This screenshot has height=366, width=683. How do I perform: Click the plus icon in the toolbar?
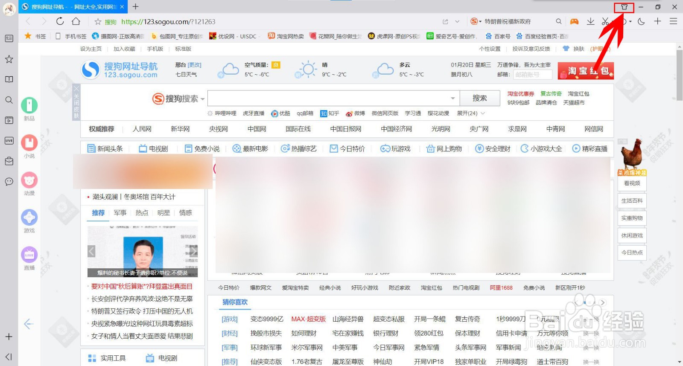[657, 21]
